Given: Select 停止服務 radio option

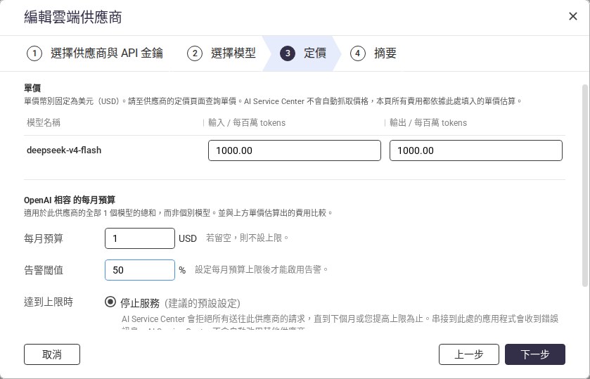Looking at the screenshot, I should pos(110,302).
